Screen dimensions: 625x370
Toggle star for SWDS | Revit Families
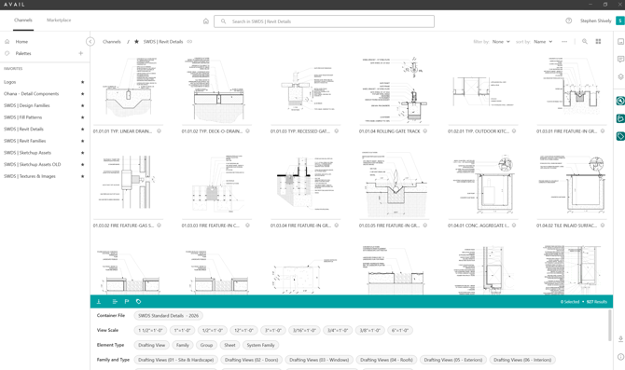(82, 141)
